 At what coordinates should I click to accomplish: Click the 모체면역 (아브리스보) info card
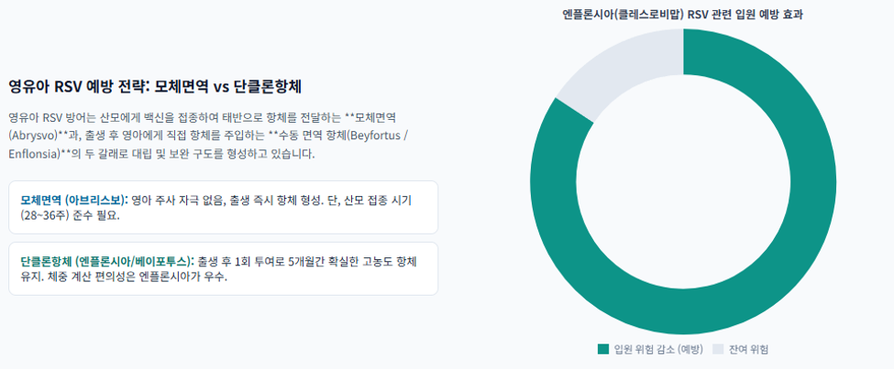pyautogui.click(x=224, y=207)
